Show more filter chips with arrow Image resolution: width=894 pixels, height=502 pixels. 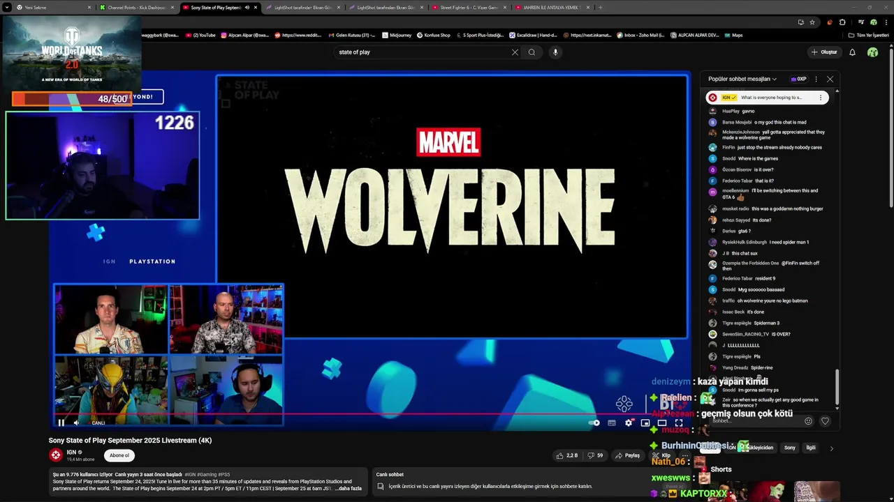pos(831,448)
